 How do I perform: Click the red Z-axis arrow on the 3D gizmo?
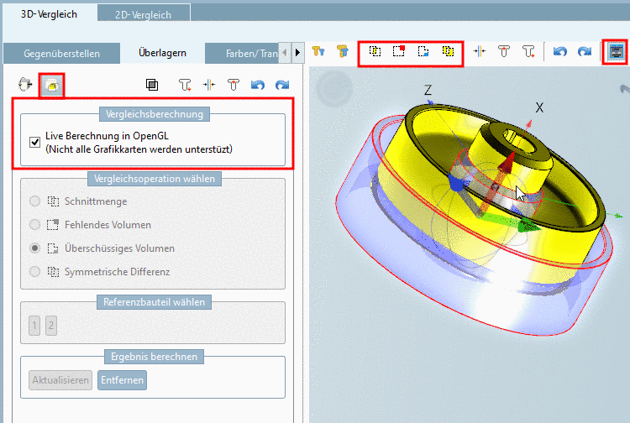tap(507, 163)
